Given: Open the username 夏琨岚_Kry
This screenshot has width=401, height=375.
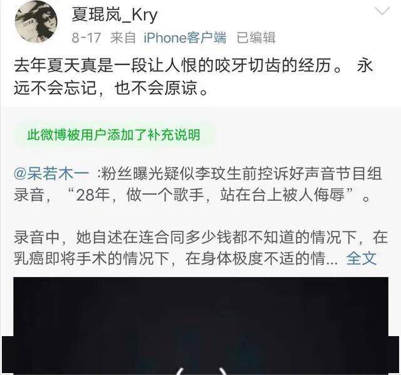Looking at the screenshot, I should 114,14.
